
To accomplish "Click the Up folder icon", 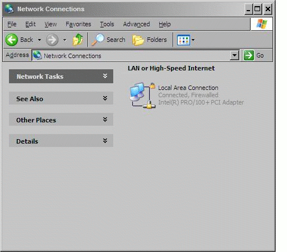I will click(x=78, y=40).
